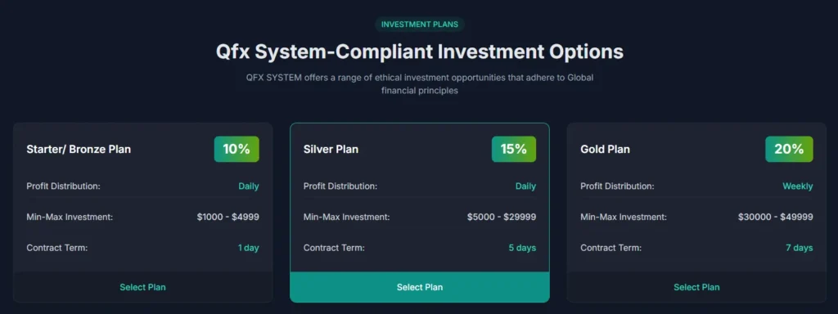Image resolution: width=838 pixels, height=314 pixels.
Task: Click the $1000 - $4999 investment range
Action: point(228,218)
